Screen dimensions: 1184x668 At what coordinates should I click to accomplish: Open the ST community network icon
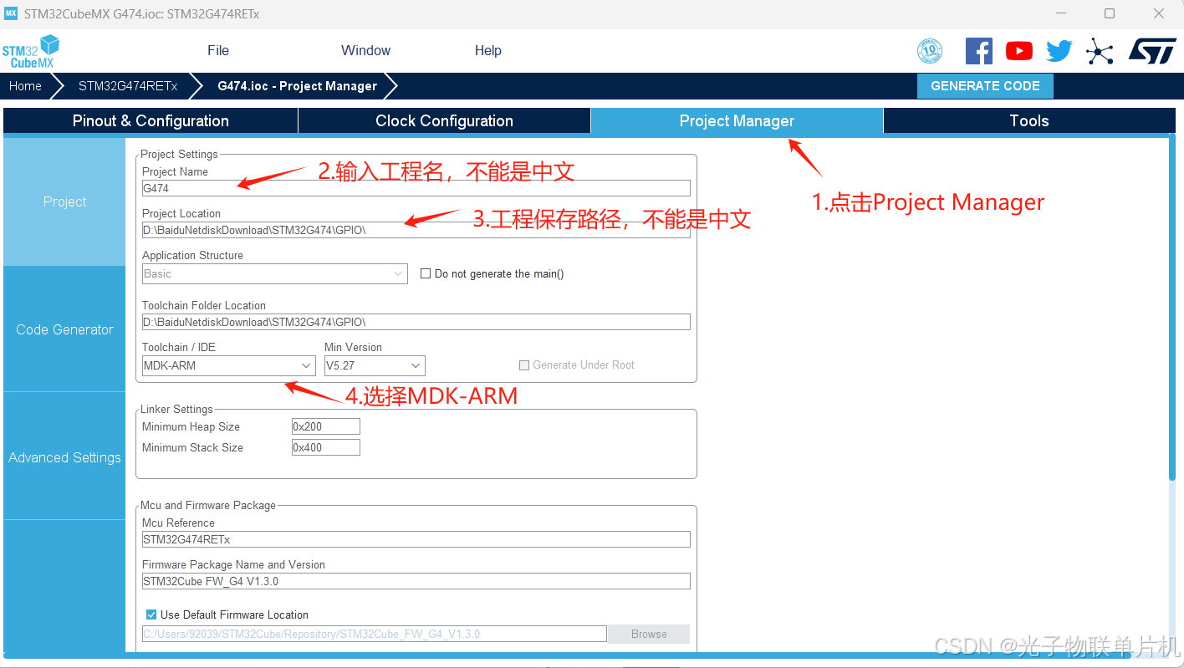(1100, 52)
